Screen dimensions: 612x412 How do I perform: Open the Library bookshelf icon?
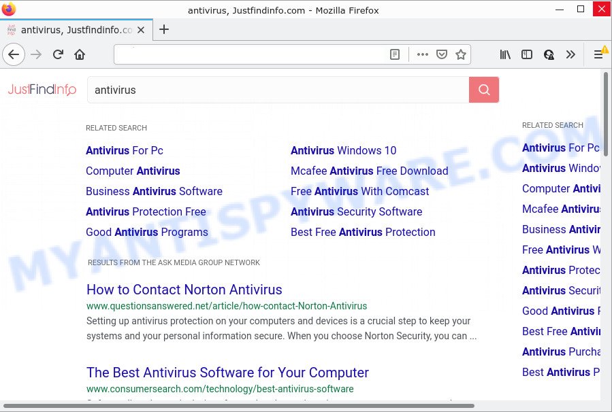click(505, 54)
